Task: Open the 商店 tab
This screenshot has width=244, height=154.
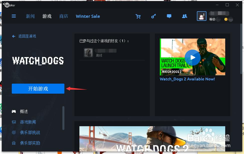Action: (64, 16)
